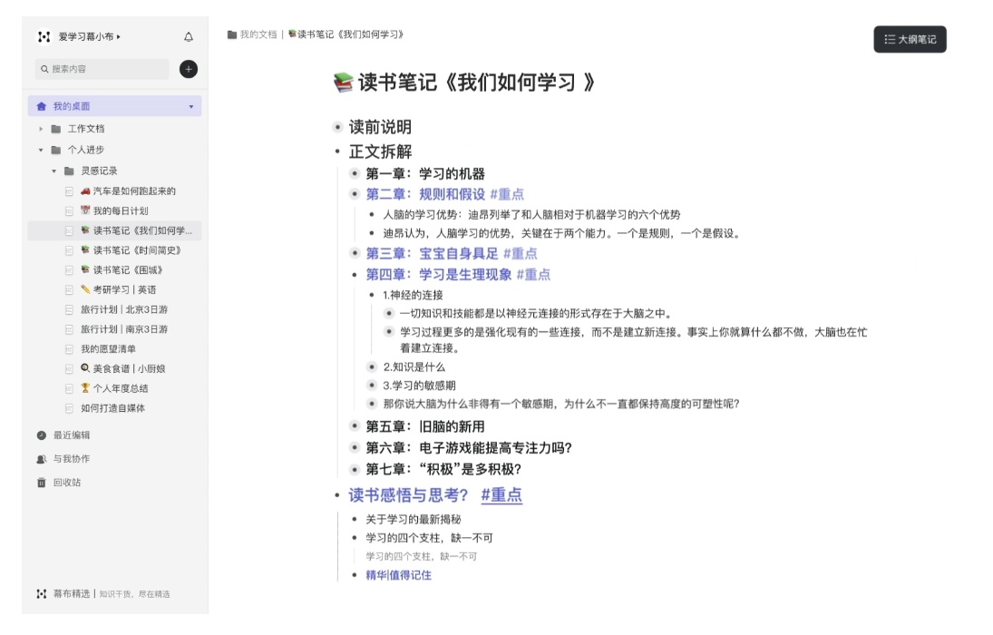Expand the 工作文档 folder
The width and height of the screenshot is (993, 635).
click(41, 129)
